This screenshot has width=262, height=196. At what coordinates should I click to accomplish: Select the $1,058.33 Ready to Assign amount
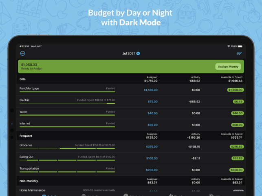pyautogui.click(x=29, y=65)
